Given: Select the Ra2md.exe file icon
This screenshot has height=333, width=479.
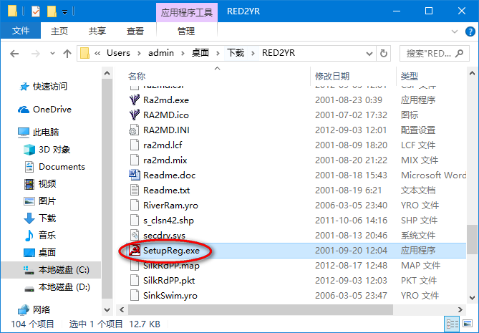Looking at the screenshot, I should tap(134, 100).
